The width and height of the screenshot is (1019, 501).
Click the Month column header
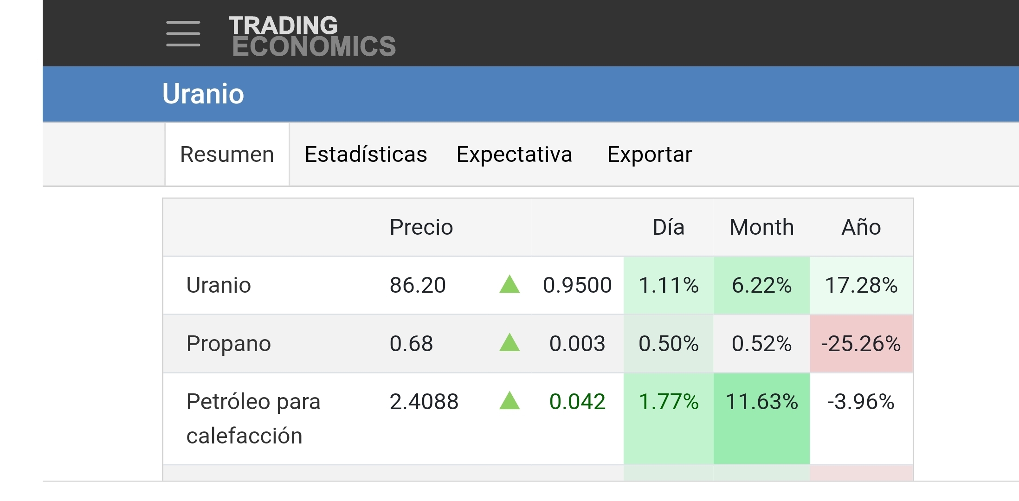762,227
